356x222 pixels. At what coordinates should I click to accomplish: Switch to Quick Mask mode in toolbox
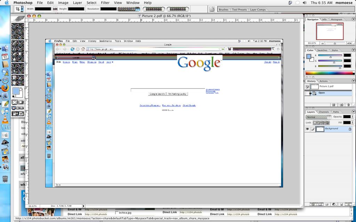click(21, 102)
